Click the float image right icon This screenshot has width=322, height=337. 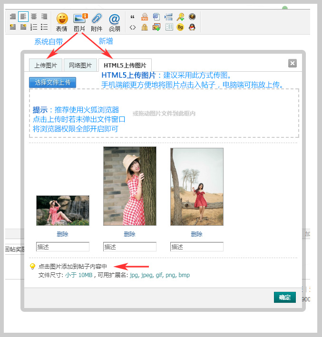tap(23, 27)
